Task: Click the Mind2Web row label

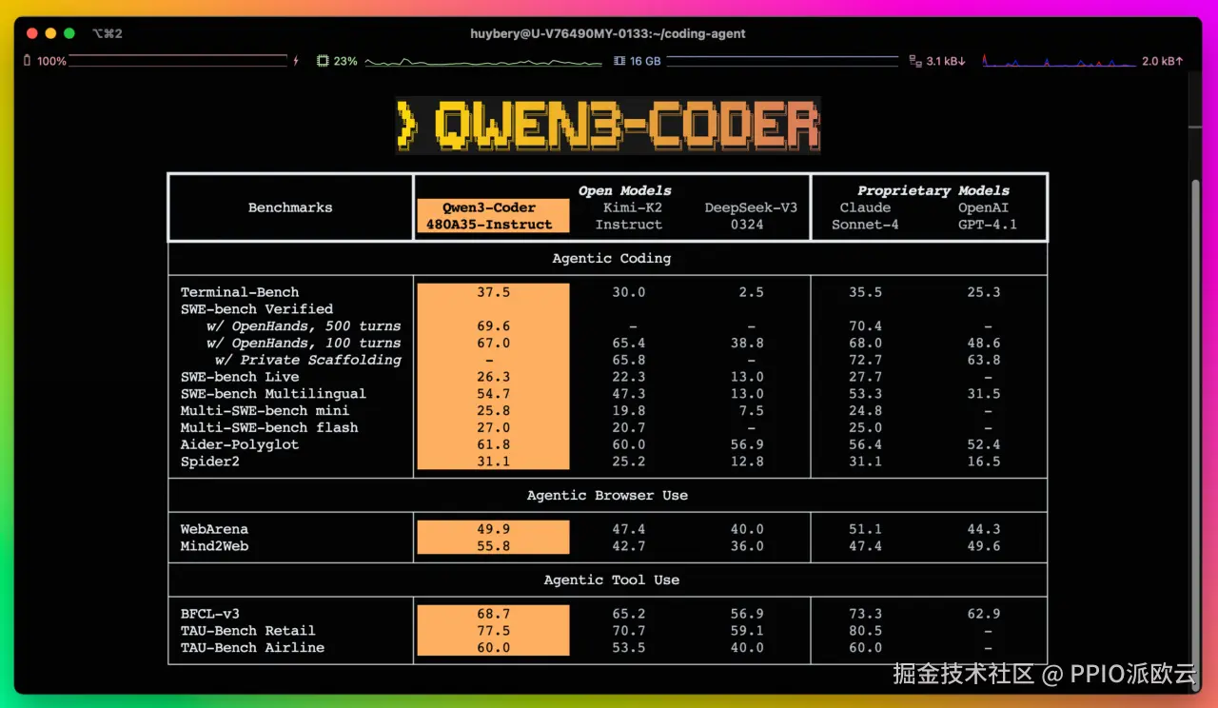Action: pos(214,546)
